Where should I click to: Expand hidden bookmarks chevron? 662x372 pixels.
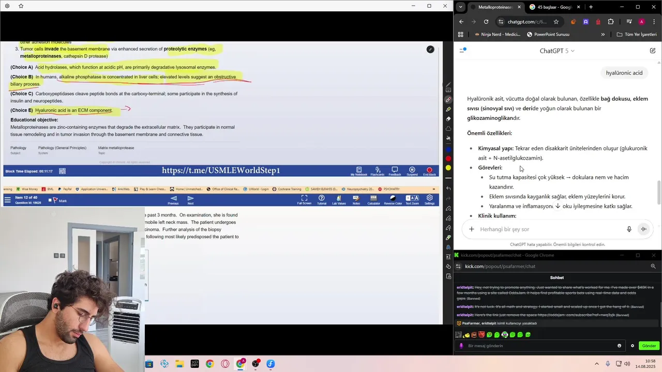click(603, 35)
